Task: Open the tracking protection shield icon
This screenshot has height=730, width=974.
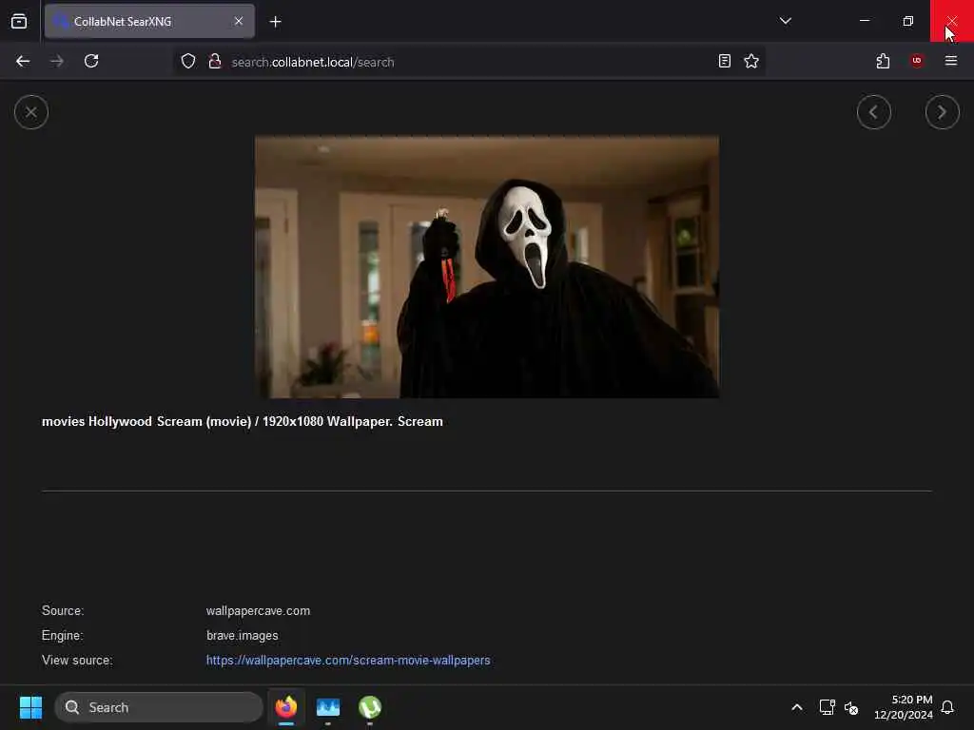Action: click(x=188, y=62)
